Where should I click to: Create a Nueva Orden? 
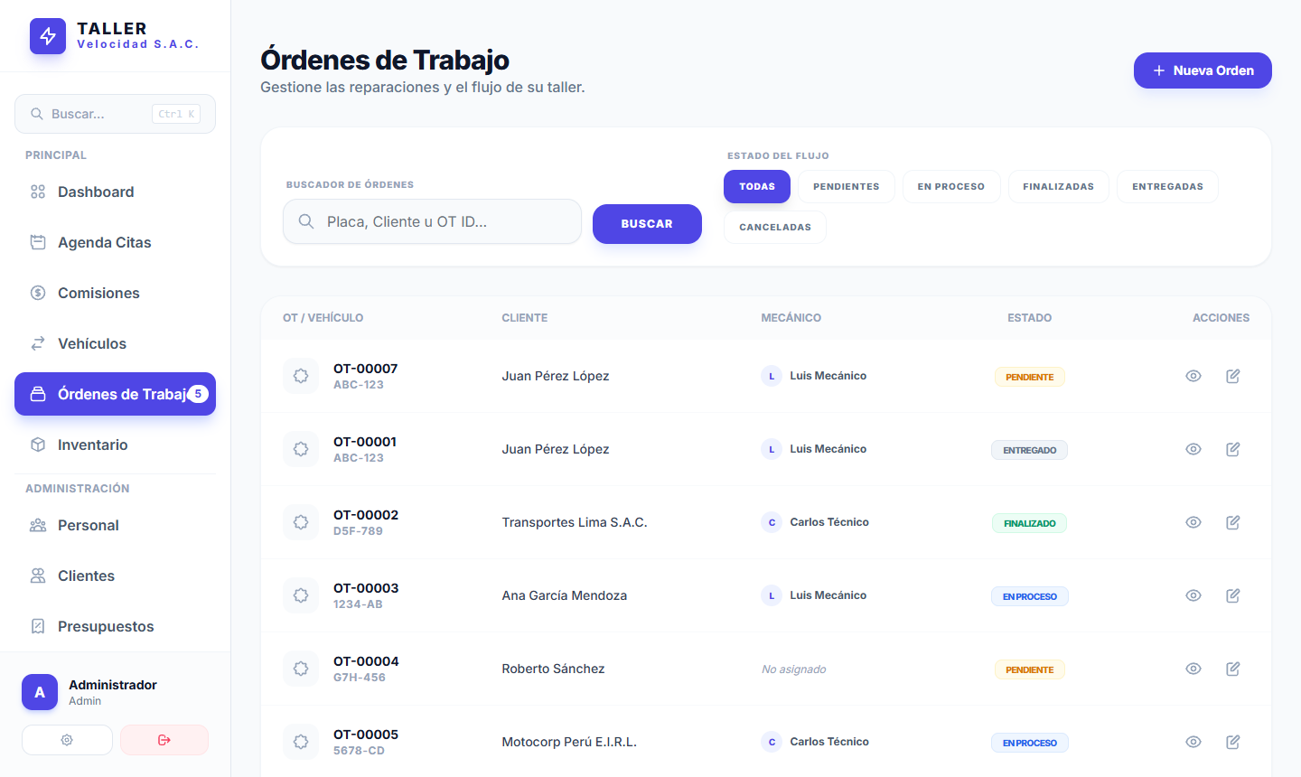(1203, 70)
